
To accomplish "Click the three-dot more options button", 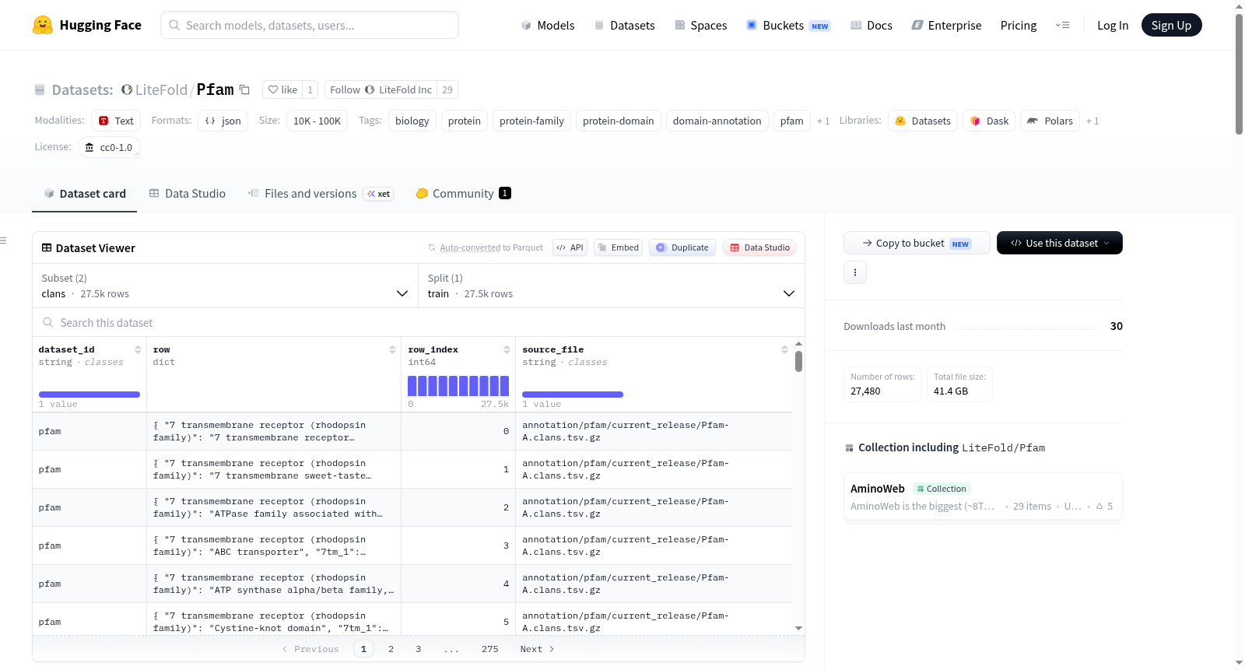I will click(855, 272).
